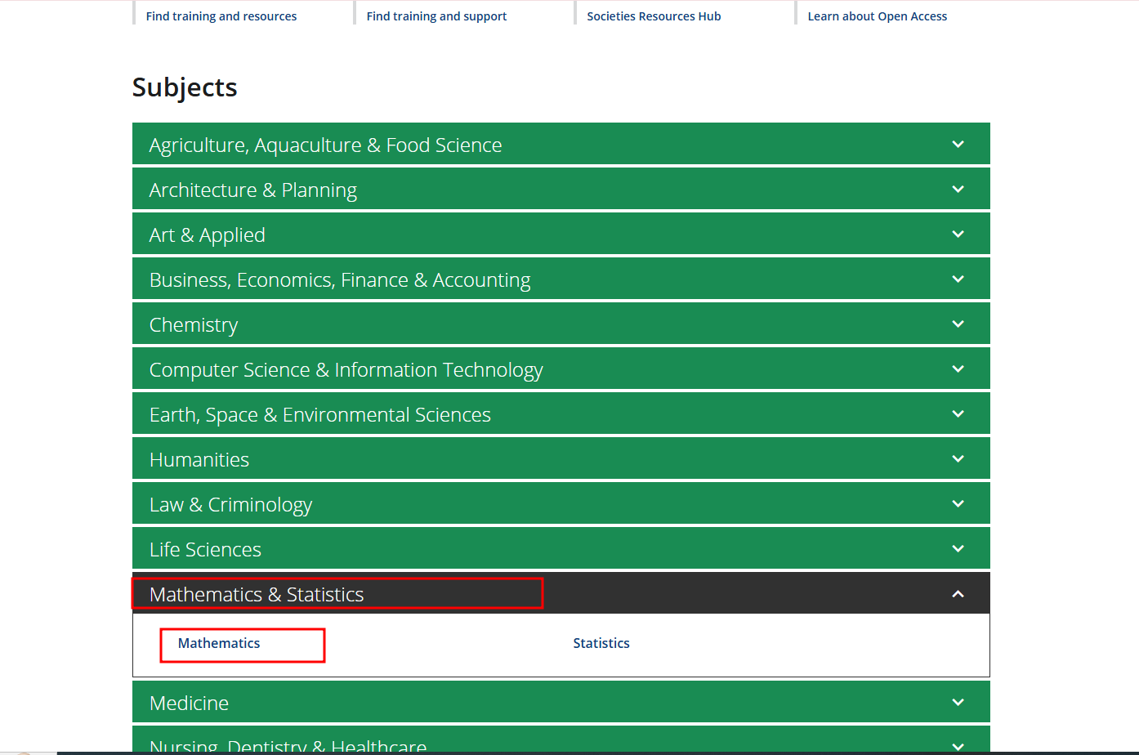1139x755 pixels.
Task: Open the Statistics subject link
Action: 601,643
